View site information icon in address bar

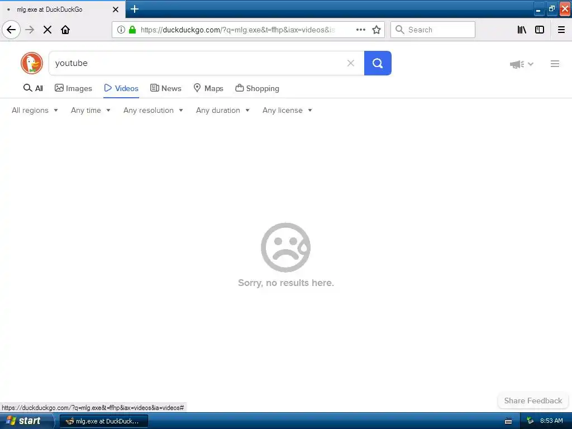(121, 30)
